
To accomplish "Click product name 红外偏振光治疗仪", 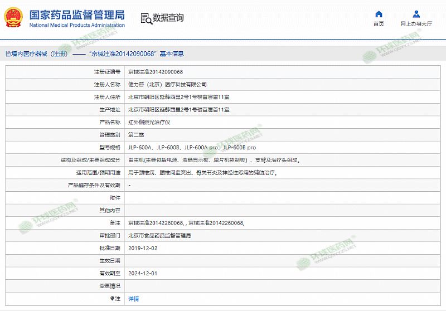I will coord(149,122).
